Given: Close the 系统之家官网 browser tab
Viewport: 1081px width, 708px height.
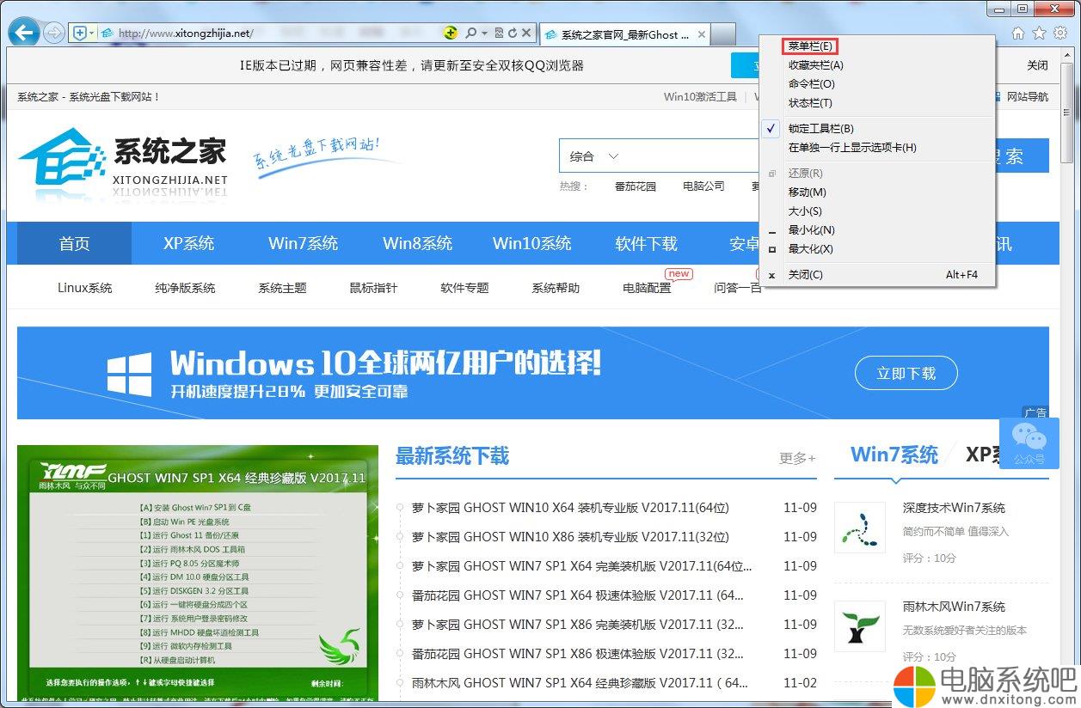Looking at the screenshot, I should (702, 34).
